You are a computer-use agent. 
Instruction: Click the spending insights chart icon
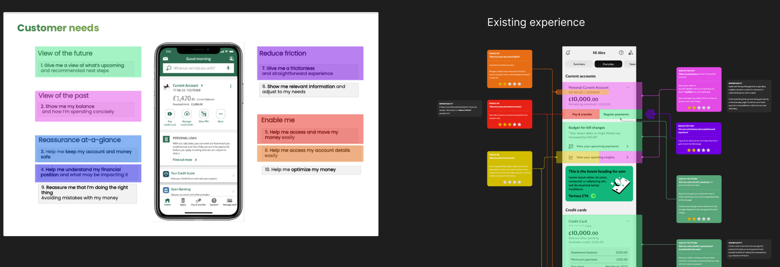click(571, 157)
